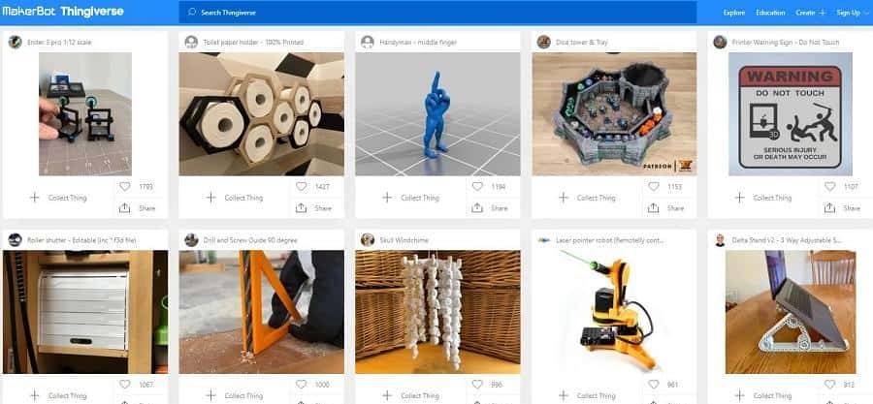Like the Drill and Screw Guide thing

coord(302,385)
